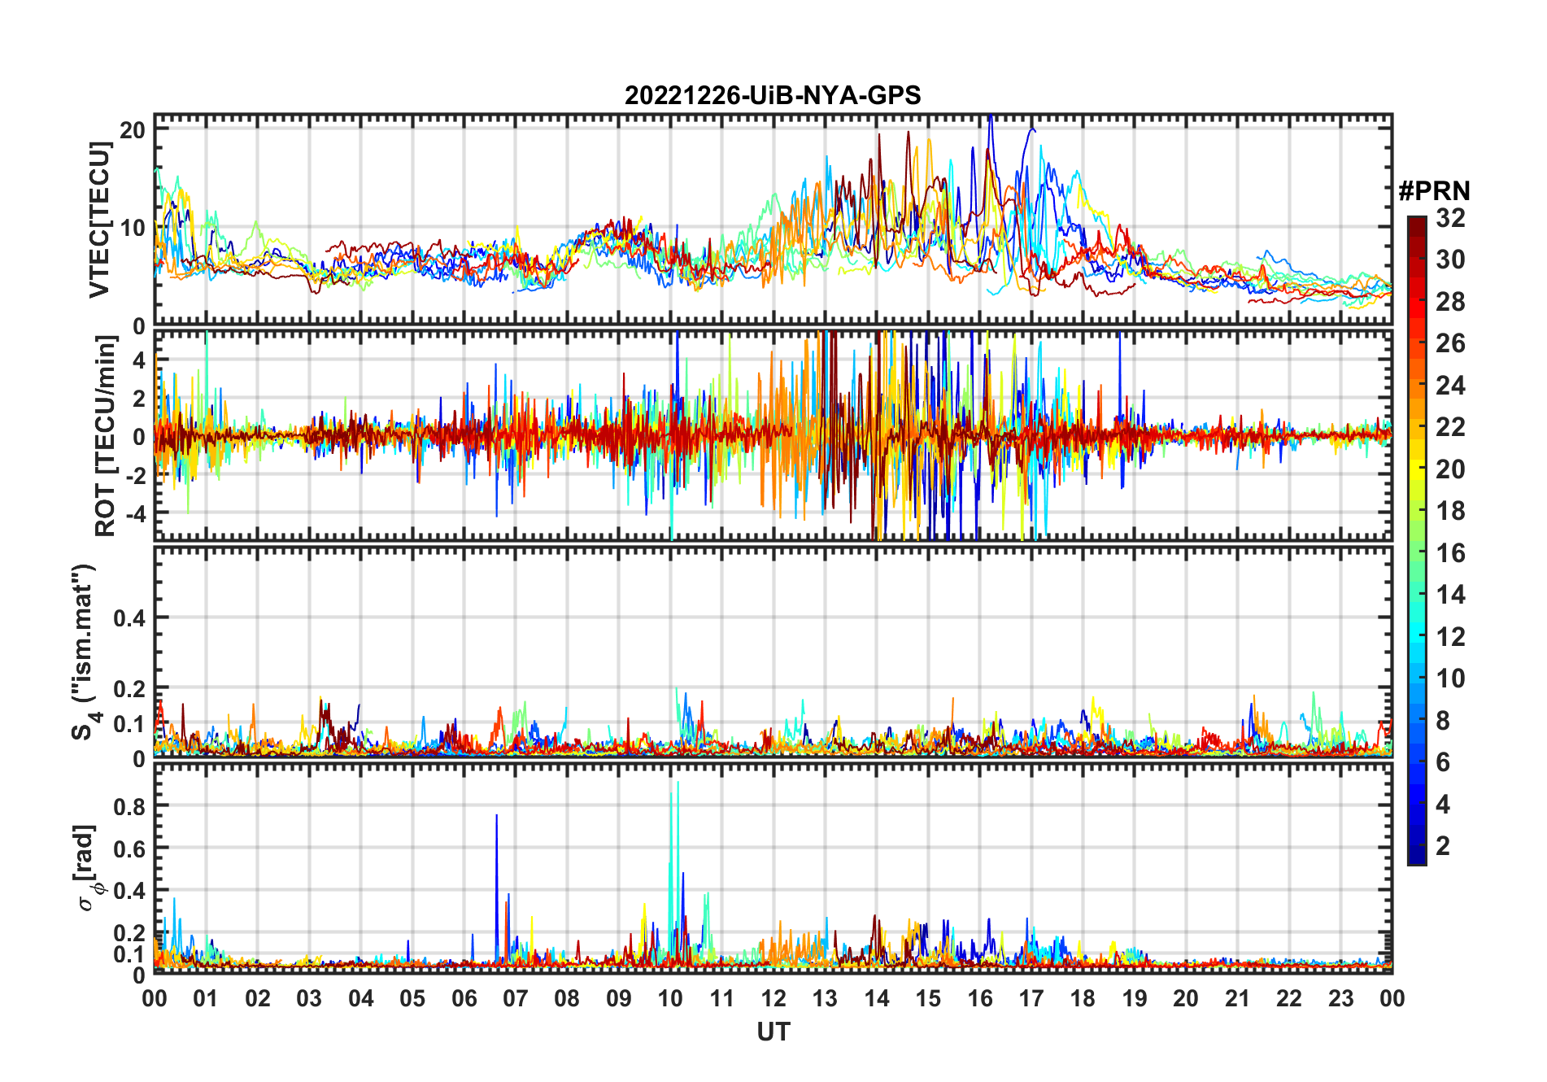1547x1082 pixels.
Task: Click the σφ[rad] y-axis label
Action: click(87, 867)
